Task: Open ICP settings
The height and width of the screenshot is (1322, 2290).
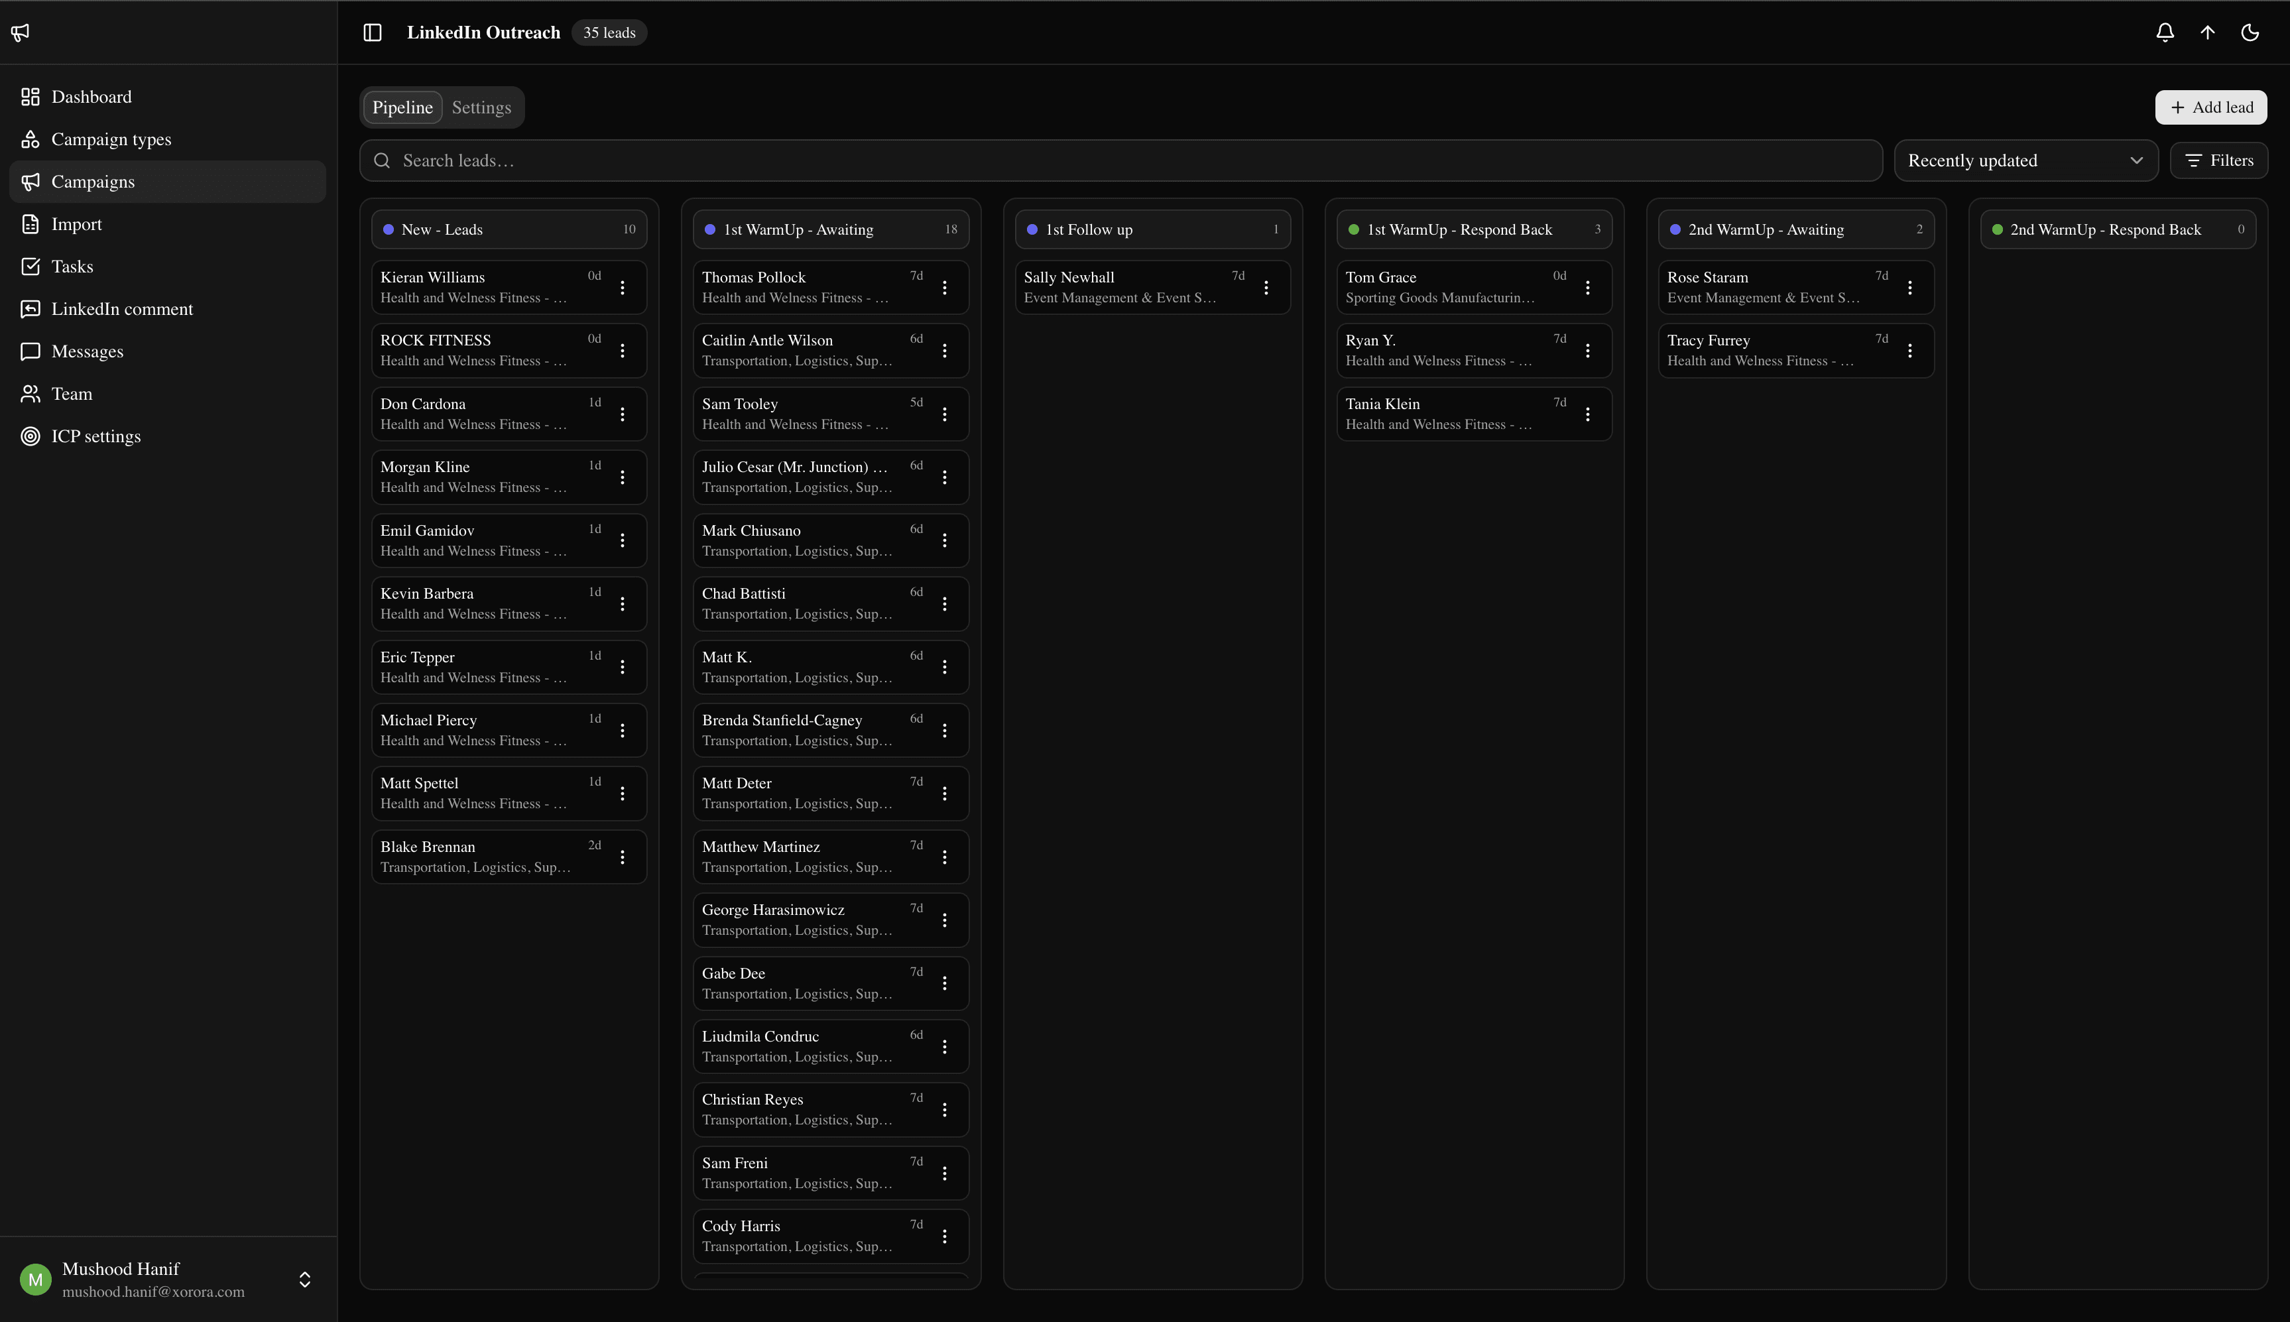Action: tap(167, 436)
